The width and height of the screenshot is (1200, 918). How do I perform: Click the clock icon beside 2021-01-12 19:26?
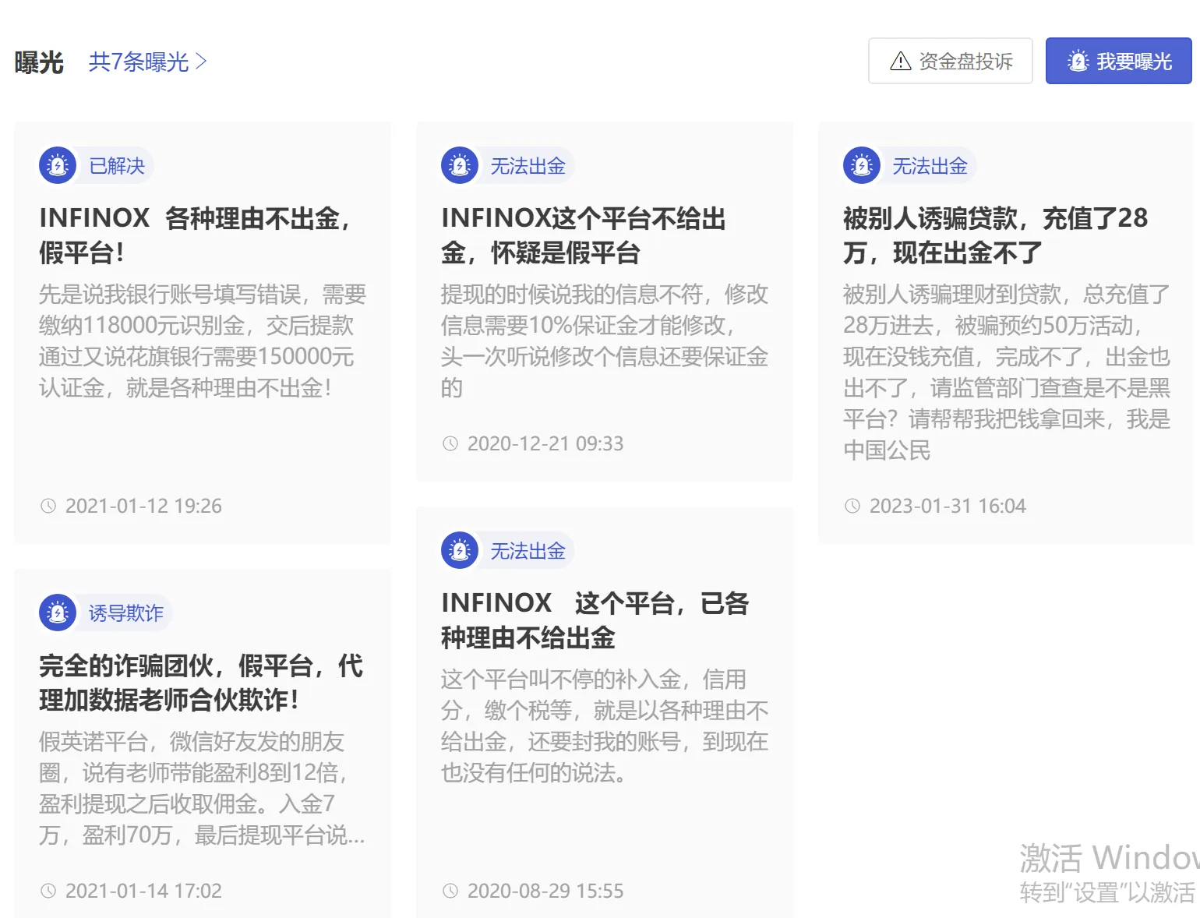coord(48,506)
